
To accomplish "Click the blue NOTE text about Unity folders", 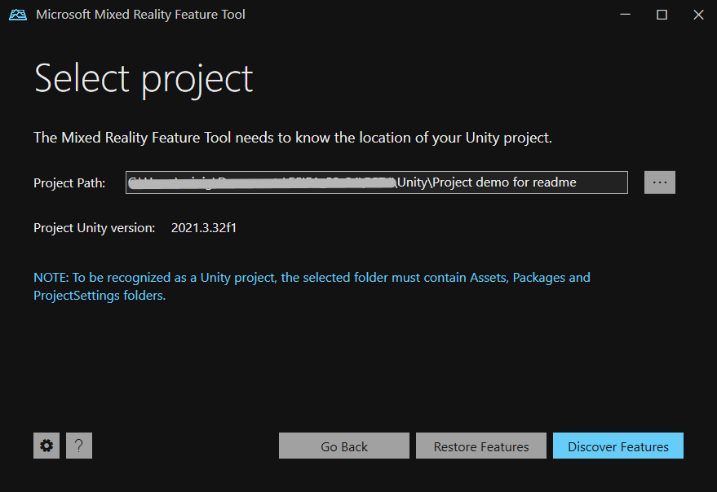I will pos(311,286).
